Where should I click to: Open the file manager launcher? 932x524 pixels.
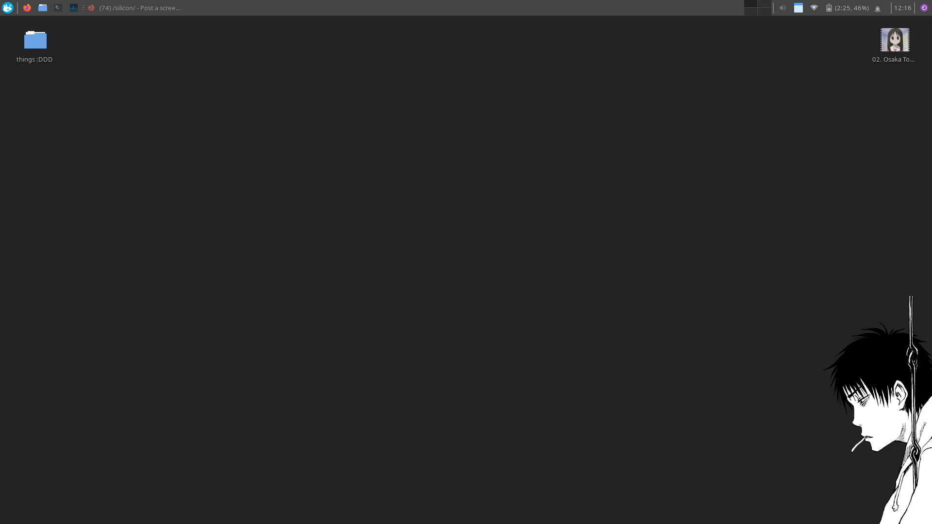43,8
